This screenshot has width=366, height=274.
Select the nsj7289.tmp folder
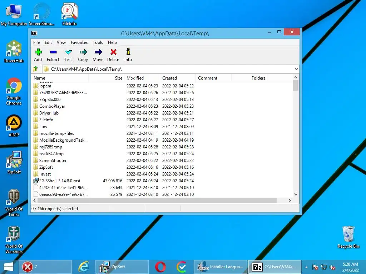pos(51,147)
